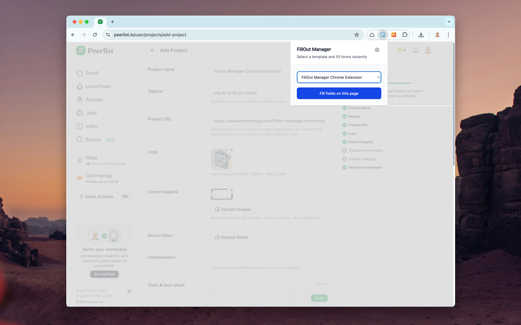The height and width of the screenshot is (325, 521).
Task: Click Upload Images button
Action: (234, 210)
